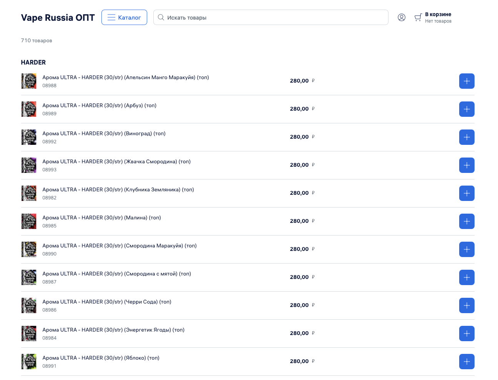Image resolution: width=498 pixels, height=380 pixels.
Task: Select article number 08991
Action: tap(50, 366)
